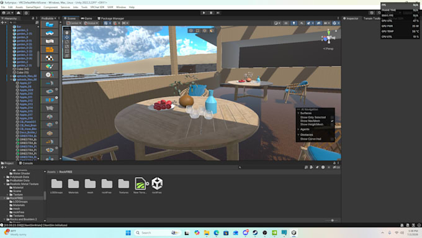Image resolution: width=422 pixels, height=238 pixels.
Task: Enable Show Only Selected checkbox
Action: (332, 117)
